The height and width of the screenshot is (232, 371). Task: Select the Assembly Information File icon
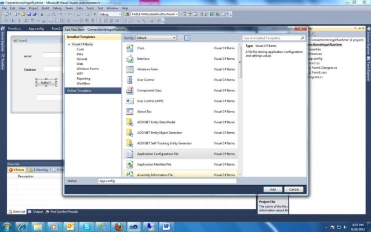click(x=130, y=175)
